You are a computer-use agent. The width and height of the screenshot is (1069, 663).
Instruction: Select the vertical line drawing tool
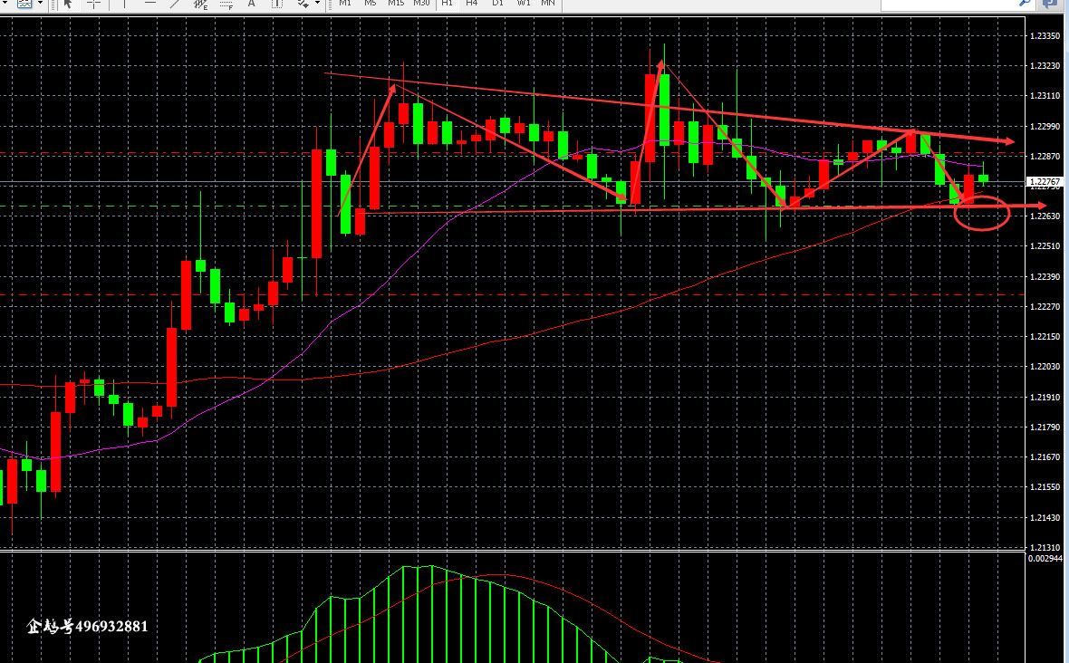124,4
